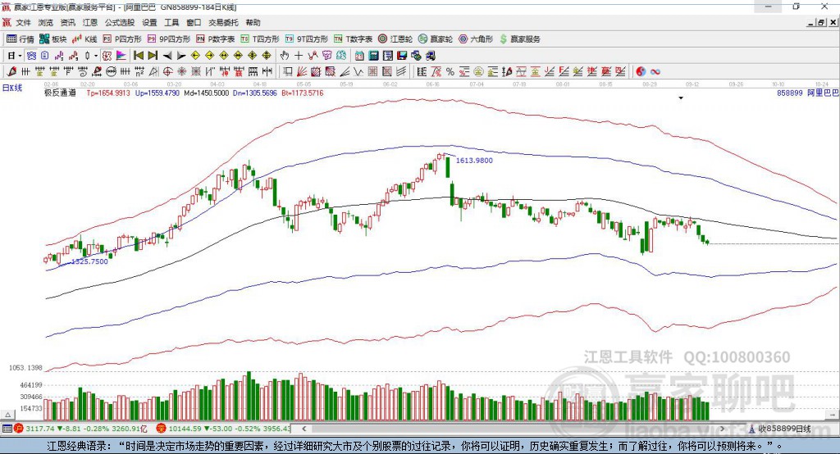Click the yin-yang icon
This screenshot has height=454, width=840.
click(x=640, y=71)
